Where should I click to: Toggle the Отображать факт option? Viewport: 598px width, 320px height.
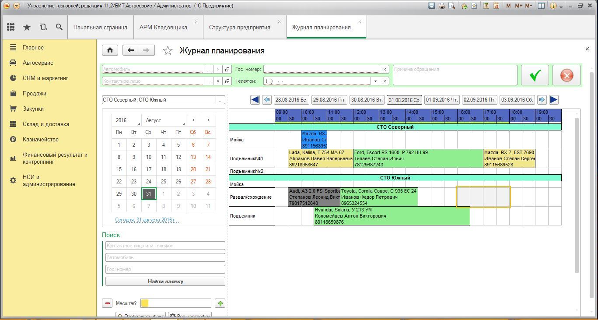(x=140, y=316)
